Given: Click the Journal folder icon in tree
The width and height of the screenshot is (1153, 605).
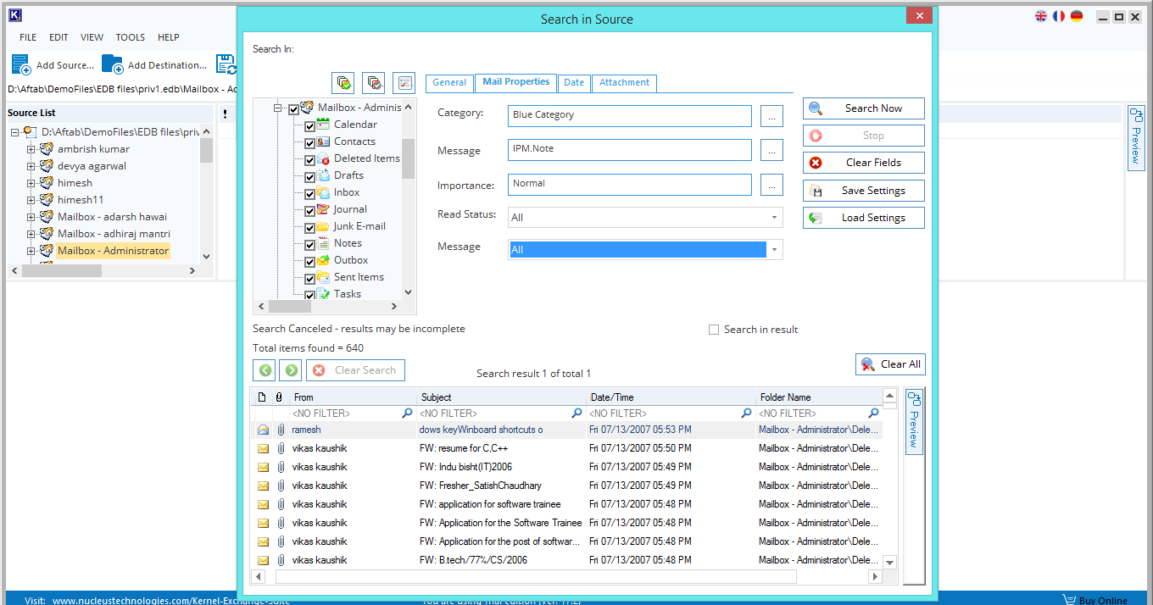Looking at the screenshot, I should pyautogui.click(x=323, y=209).
